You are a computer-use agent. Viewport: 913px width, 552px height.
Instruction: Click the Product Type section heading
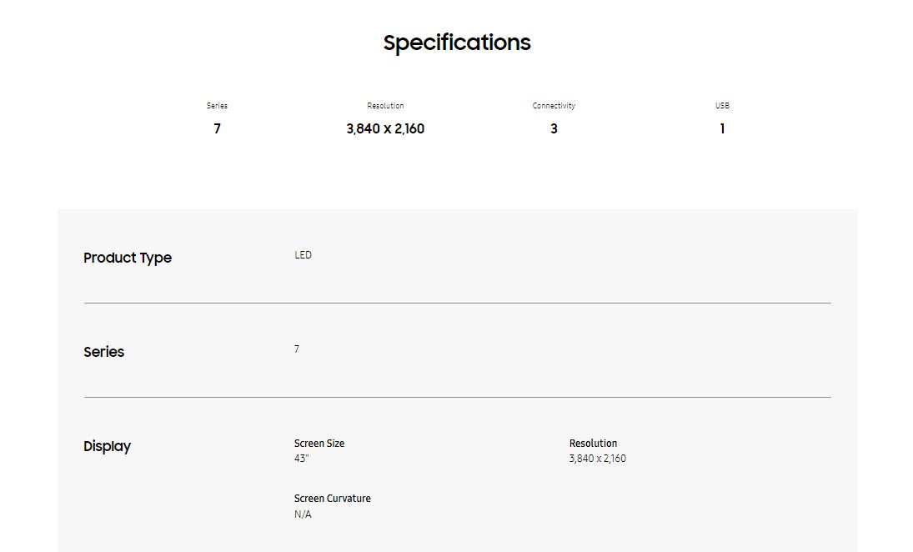pos(128,258)
